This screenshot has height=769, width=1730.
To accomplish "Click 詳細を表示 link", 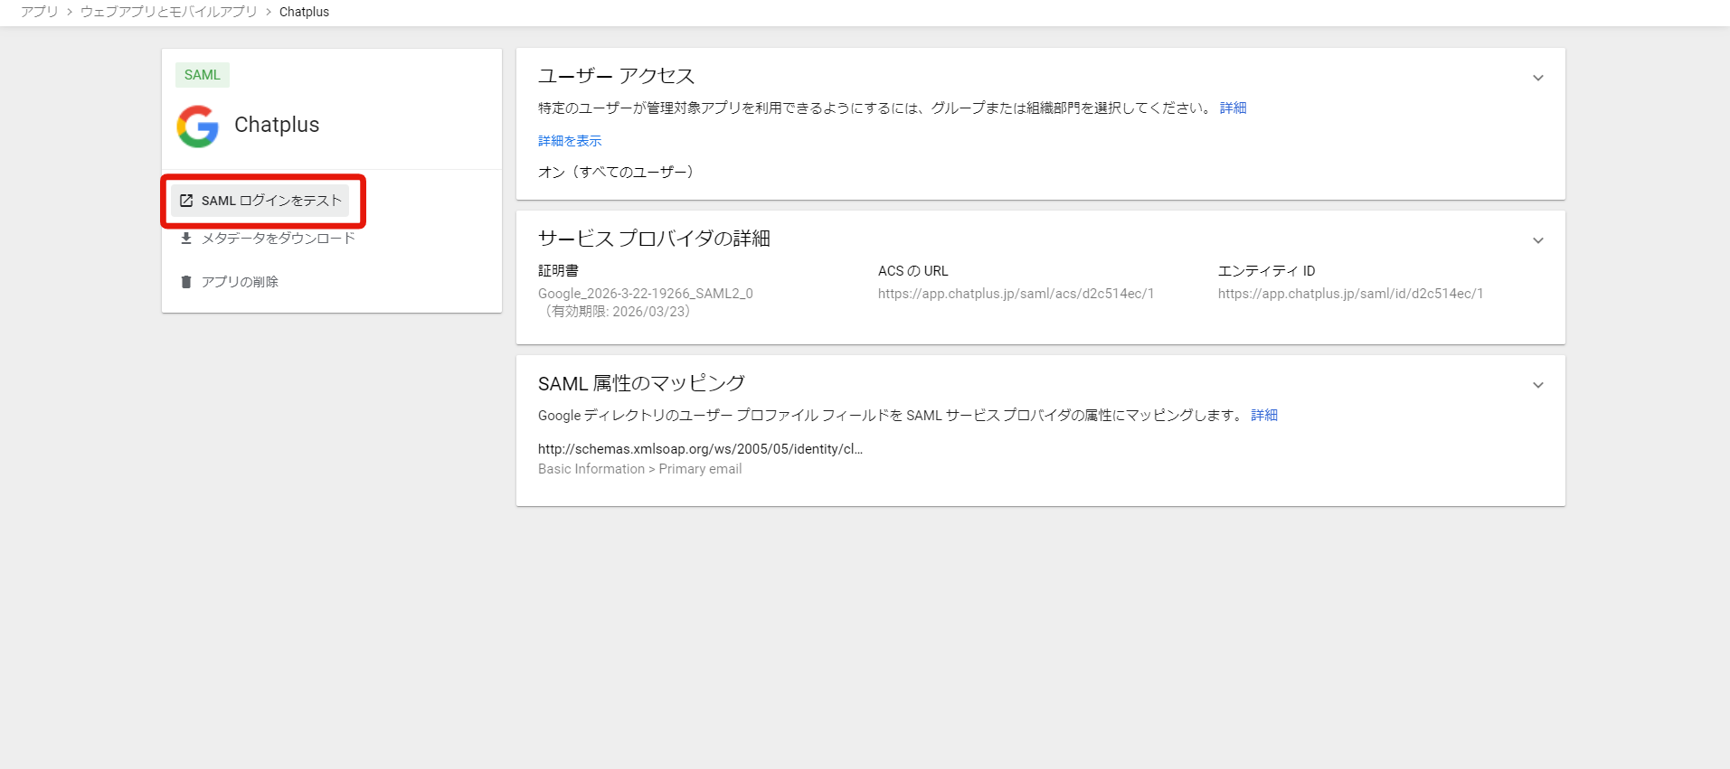I will [x=570, y=141].
